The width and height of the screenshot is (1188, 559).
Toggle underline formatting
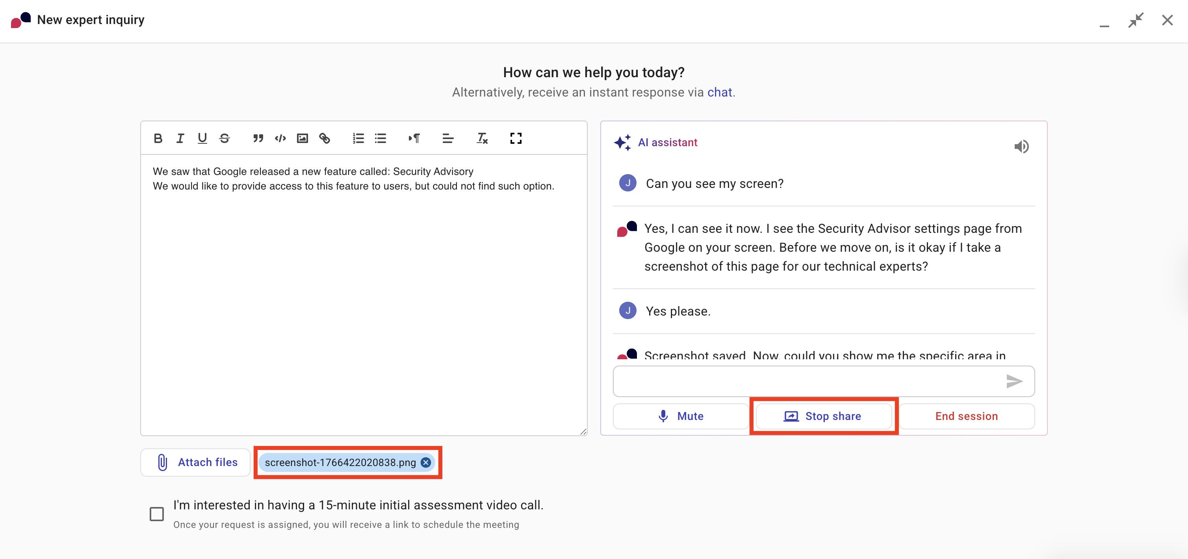click(202, 138)
